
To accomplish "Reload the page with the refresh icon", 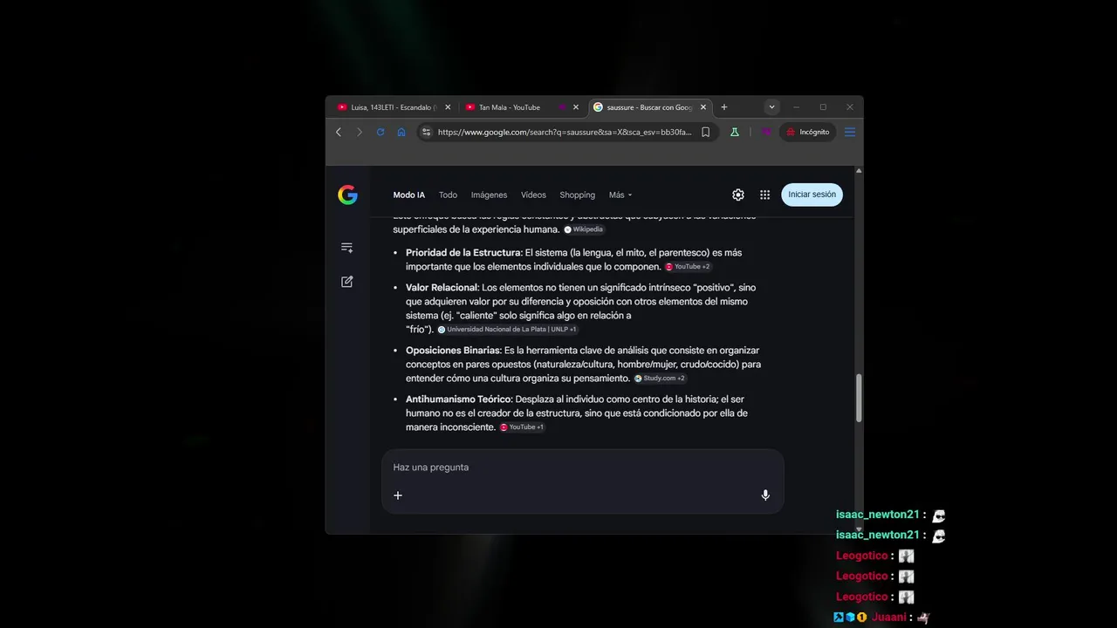I will point(380,133).
